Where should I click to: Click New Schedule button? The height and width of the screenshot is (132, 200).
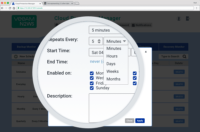[24, 56]
